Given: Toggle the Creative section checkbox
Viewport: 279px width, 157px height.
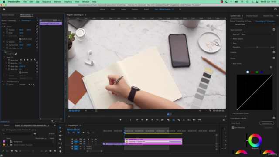Looking at the screenshot, I should pyautogui.click(x=274, y=52).
